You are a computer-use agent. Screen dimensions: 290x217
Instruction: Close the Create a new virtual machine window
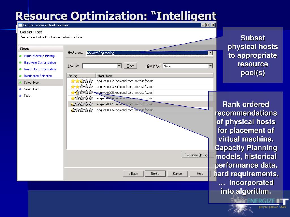point(213,25)
